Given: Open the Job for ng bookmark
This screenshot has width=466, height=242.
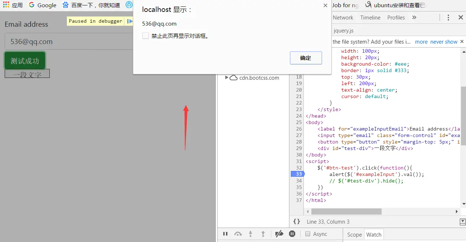Looking at the screenshot, I should pyautogui.click(x=345, y=5).
